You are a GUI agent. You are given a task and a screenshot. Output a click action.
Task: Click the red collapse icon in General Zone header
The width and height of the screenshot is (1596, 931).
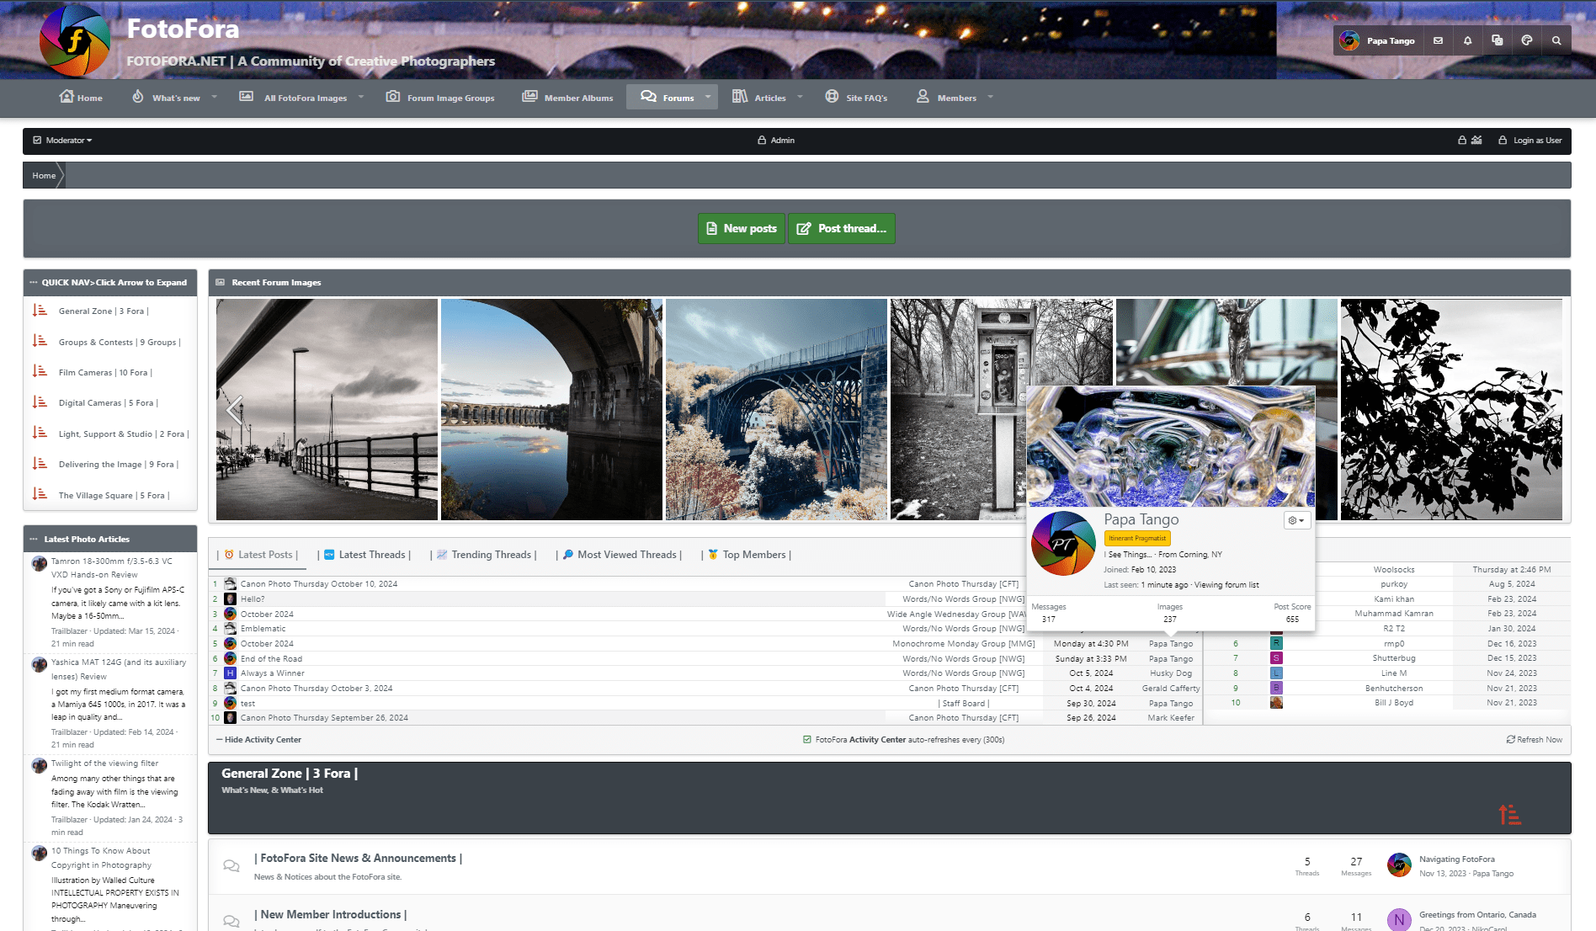pos(1509,814)
